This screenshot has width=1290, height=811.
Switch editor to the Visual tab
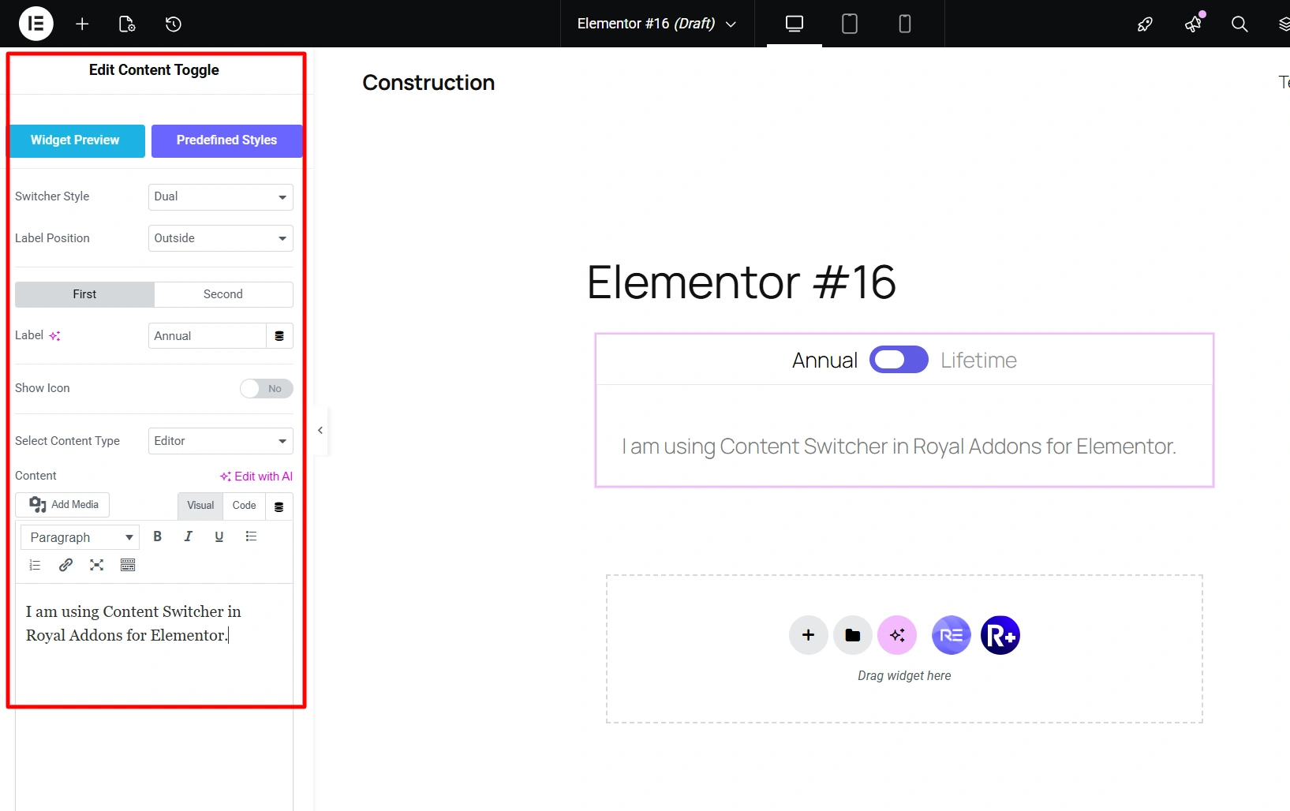coord(200,506)
